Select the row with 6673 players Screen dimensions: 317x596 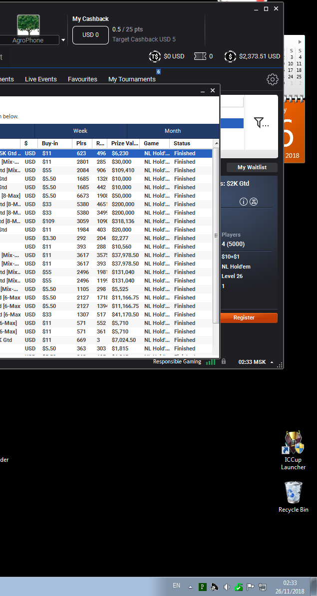pos(106,196)
